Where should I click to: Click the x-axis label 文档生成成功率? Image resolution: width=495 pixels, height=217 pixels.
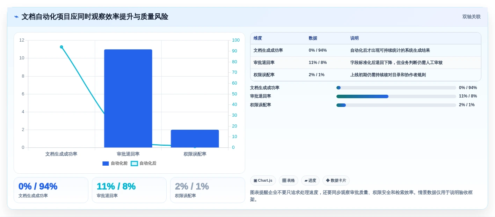(x=61, y=154)
